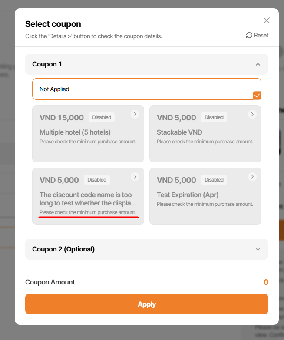
Task: Click the Coupon Amount value of 0
Action: [x=266, y=282]
